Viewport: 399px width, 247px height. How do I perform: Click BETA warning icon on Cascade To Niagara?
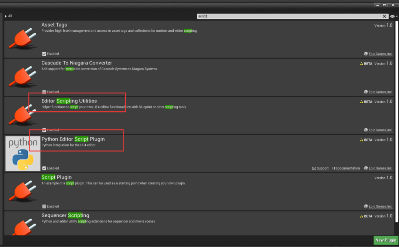click(362, 64)
